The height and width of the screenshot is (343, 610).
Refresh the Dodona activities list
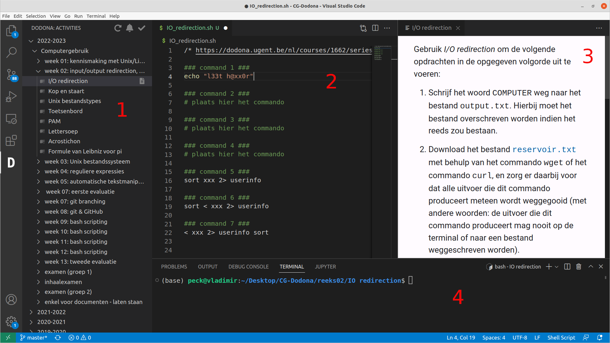tap(118, 28)
